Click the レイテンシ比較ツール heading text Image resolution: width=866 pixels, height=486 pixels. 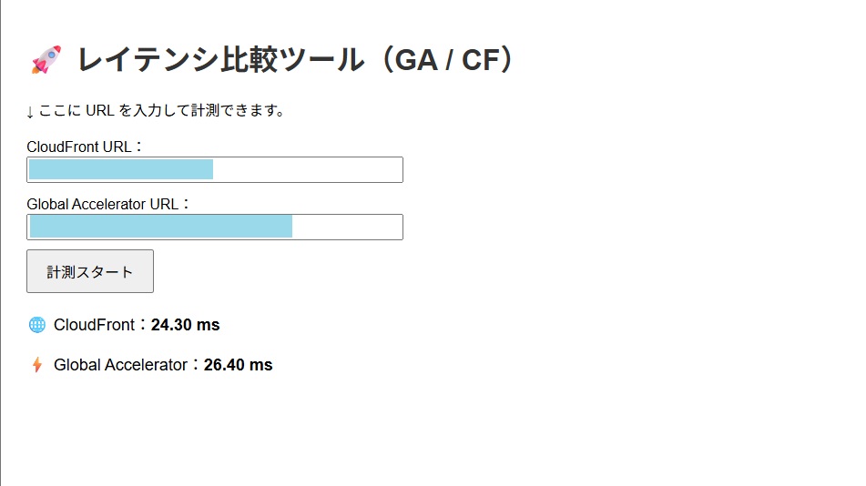219,60
